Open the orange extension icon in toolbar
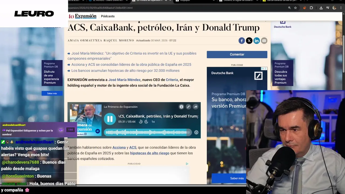 305,8
